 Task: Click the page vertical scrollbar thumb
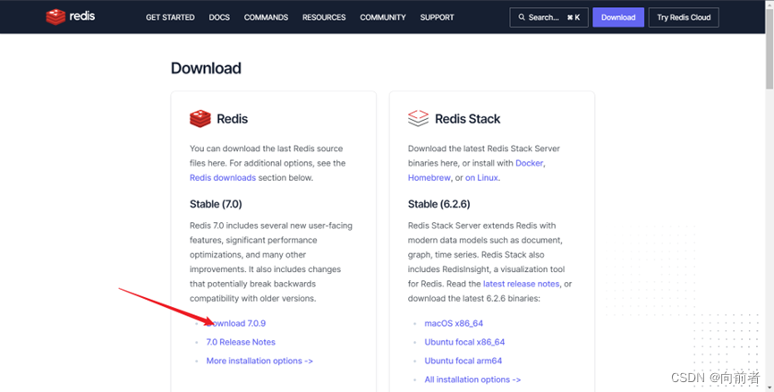coord(769,49)
